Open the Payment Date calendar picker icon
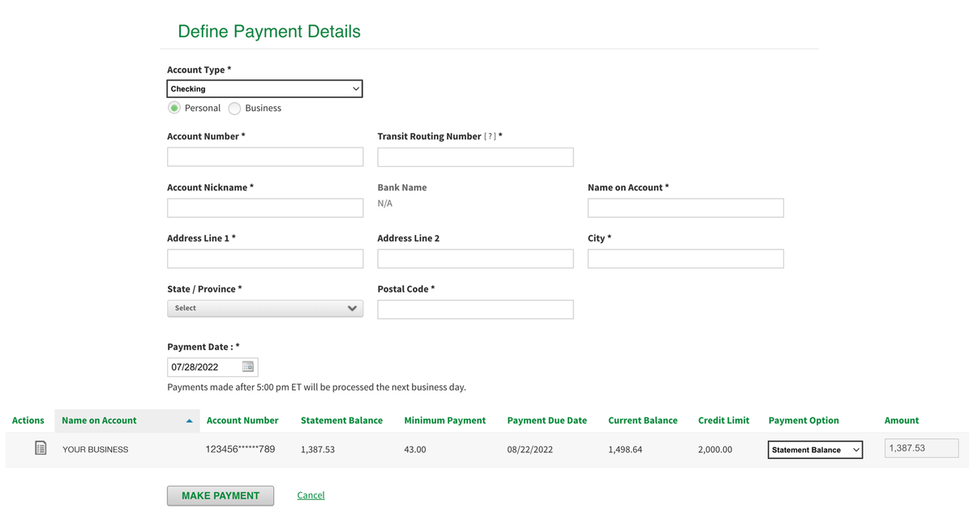Viewport: 973px width, 513px height. point(248,367)
